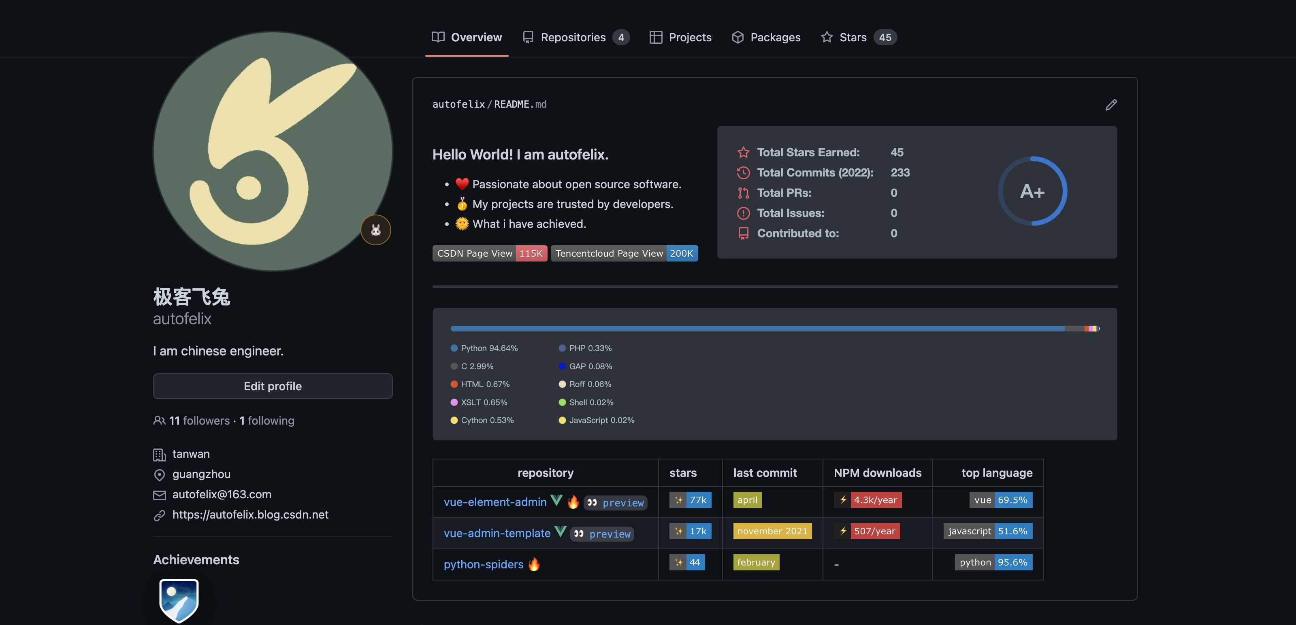1296x625 pixels.
Task: Open preview link for vue-element-admin
Action: click(615, 503)
